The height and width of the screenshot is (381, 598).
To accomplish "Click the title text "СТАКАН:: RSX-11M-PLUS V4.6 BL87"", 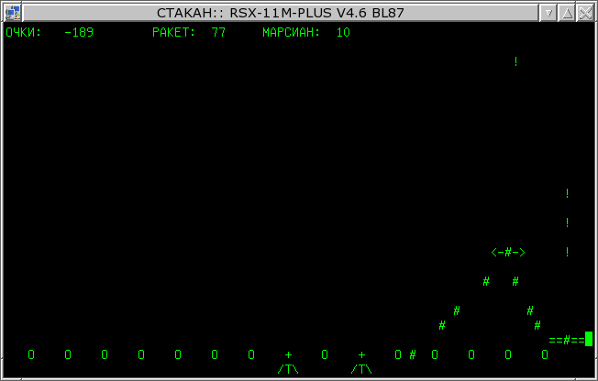I will point(281,13).
